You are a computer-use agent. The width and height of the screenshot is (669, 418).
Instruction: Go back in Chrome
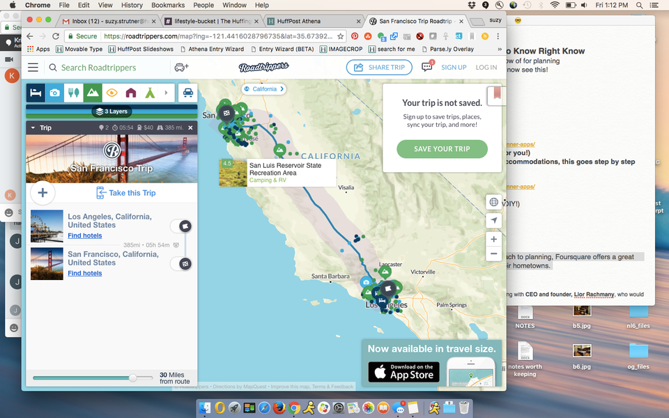tap(29, 36)
